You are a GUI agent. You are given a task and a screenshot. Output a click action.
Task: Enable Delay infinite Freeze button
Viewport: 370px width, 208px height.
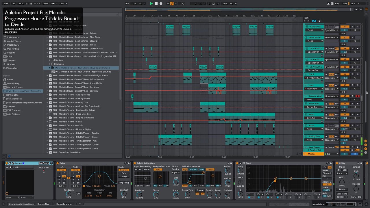tap(78, 194)
